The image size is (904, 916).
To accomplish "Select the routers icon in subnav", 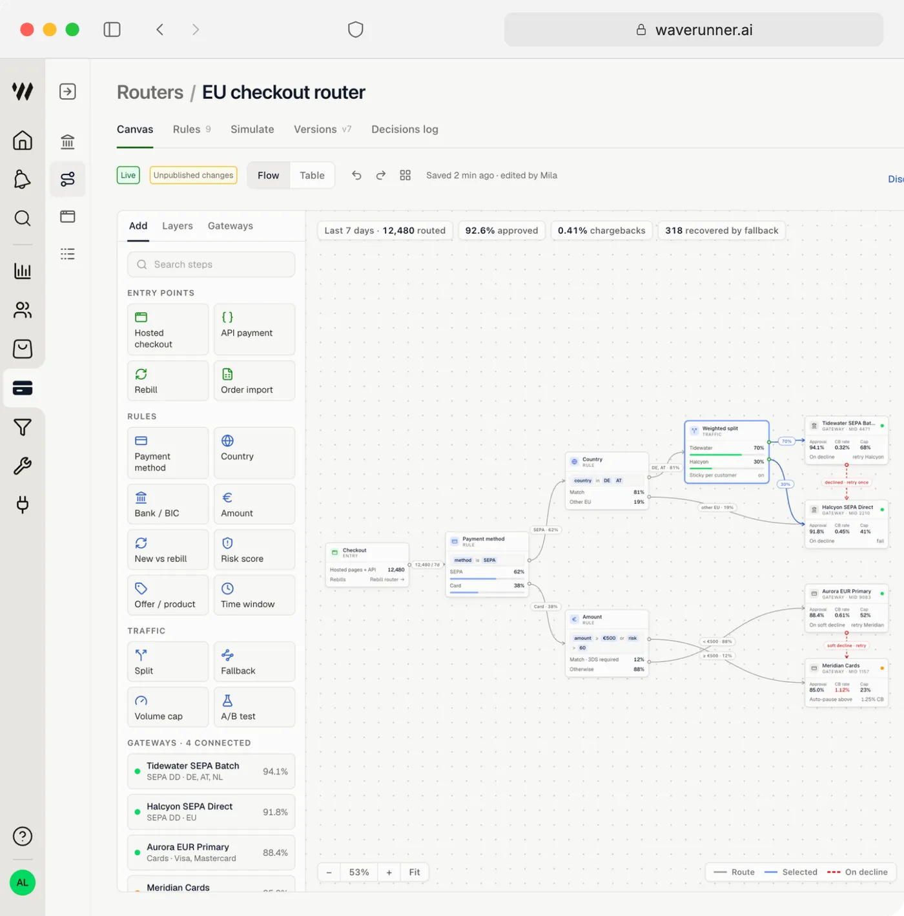I will pos(68,179).
